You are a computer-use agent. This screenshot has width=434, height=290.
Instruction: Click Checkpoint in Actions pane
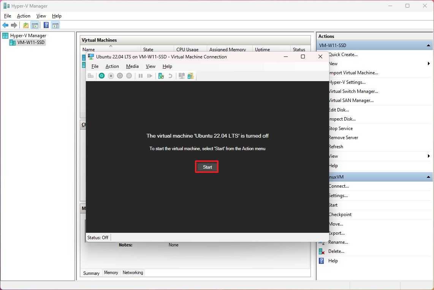pos(340,215)
